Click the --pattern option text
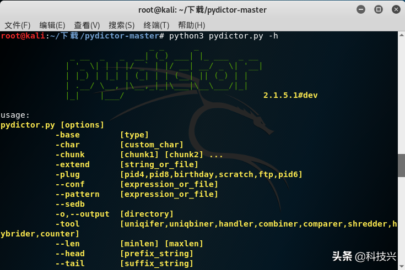 (x=77, y=194)
